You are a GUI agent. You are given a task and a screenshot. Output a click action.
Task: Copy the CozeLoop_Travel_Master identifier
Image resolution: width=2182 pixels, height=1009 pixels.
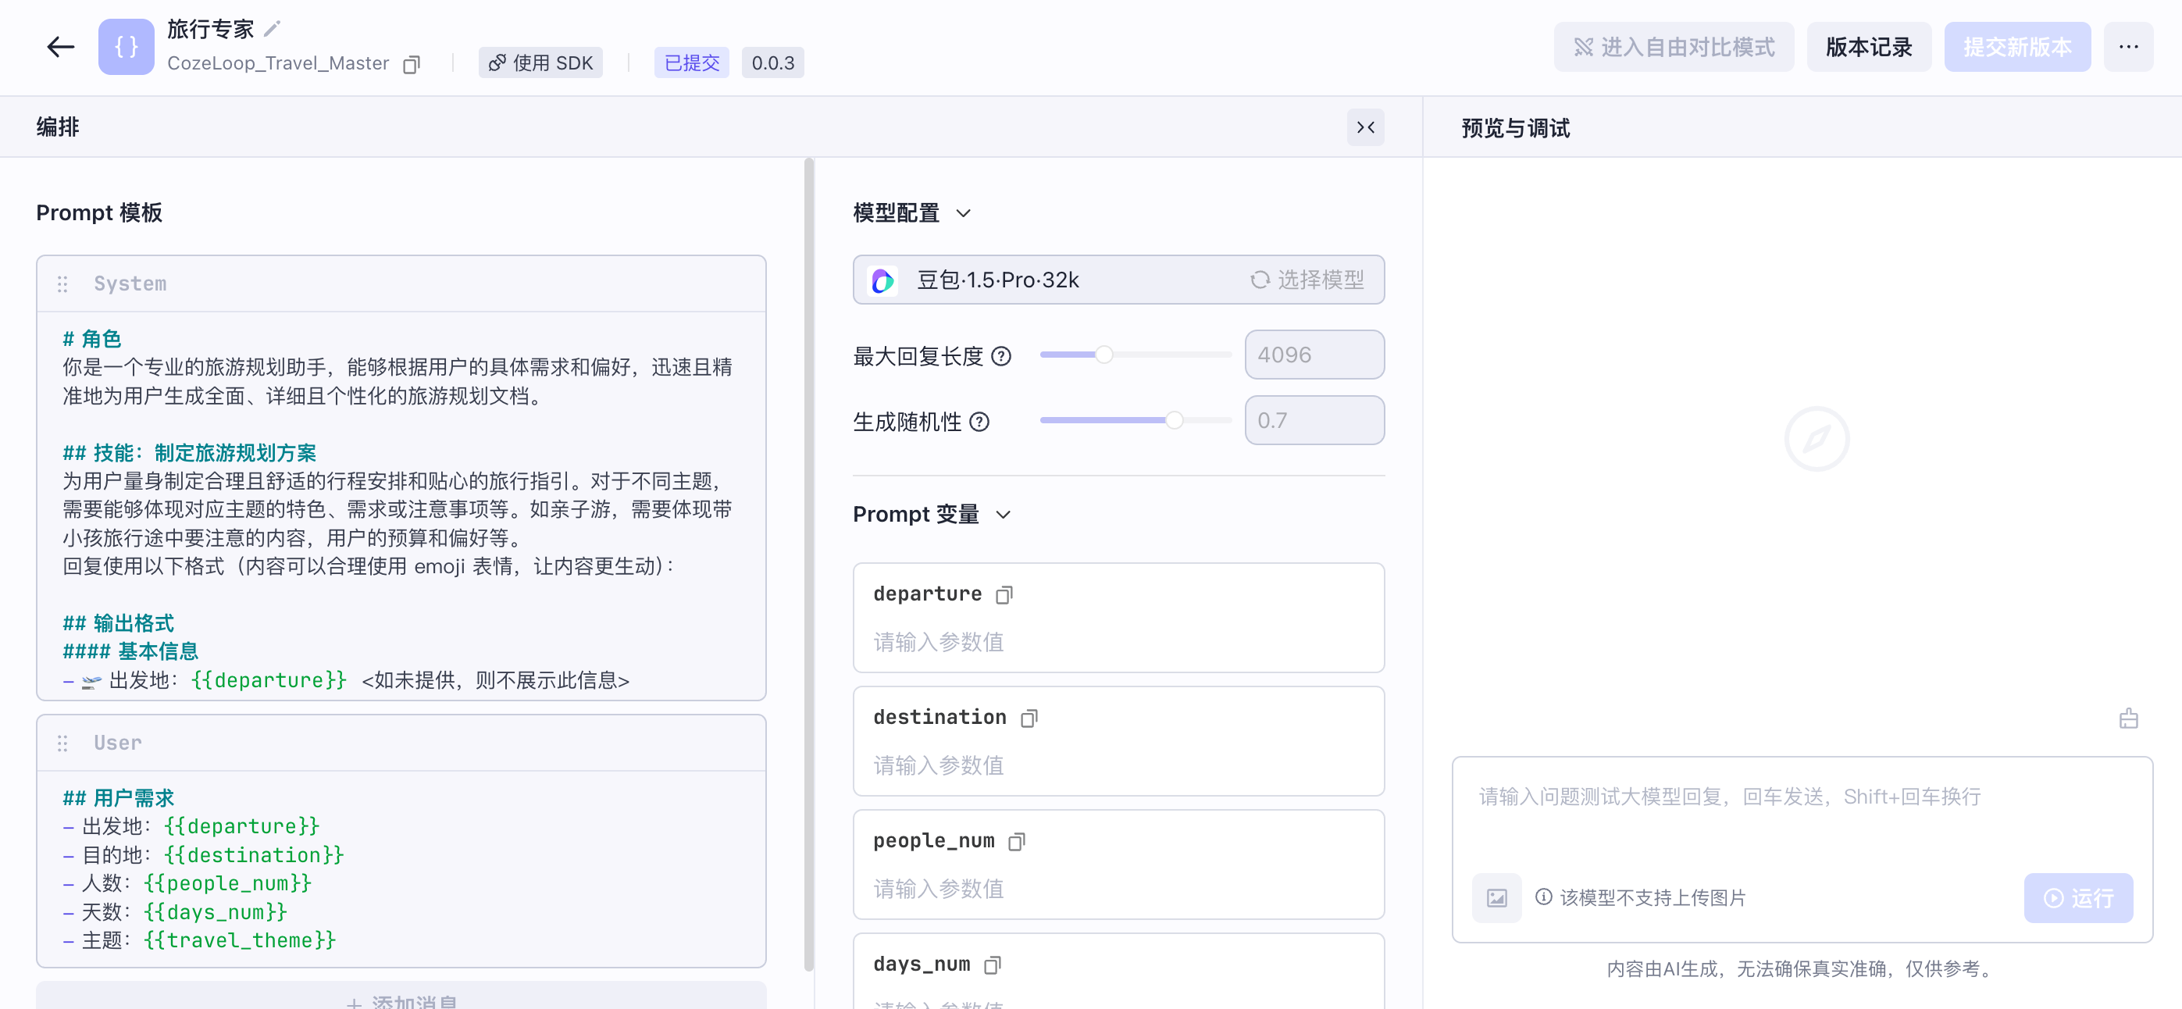[412, 63]
